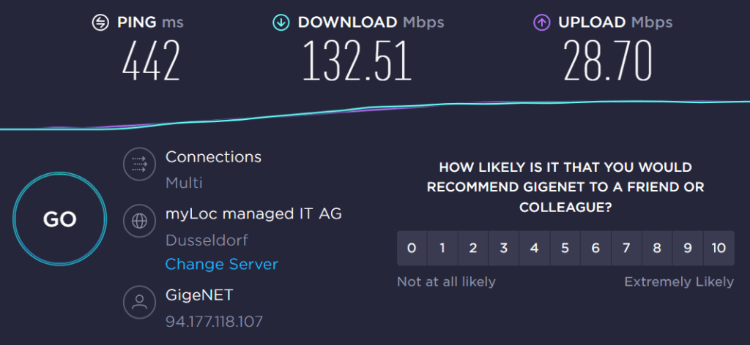Click the upload speed value 28.70

point(607,60)
